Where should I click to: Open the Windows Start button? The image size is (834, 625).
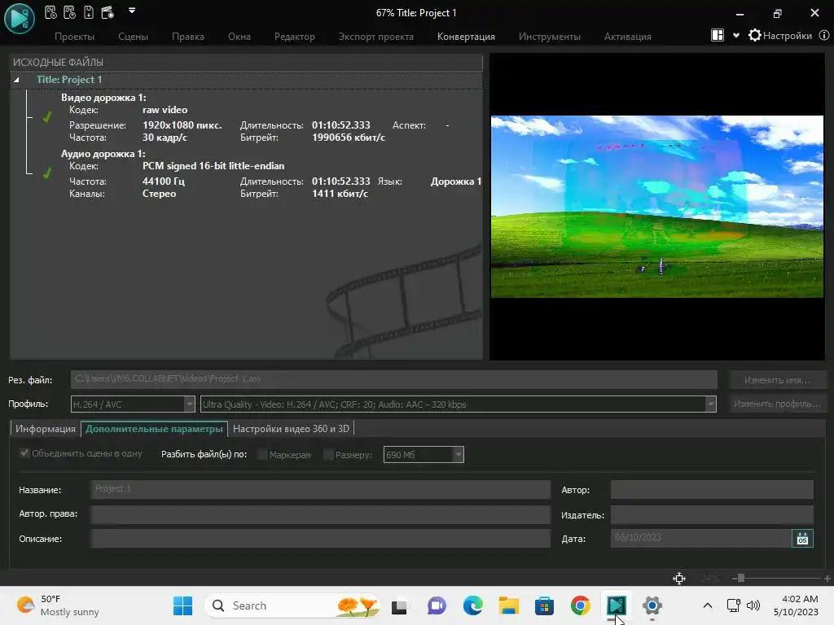[183, 605]
